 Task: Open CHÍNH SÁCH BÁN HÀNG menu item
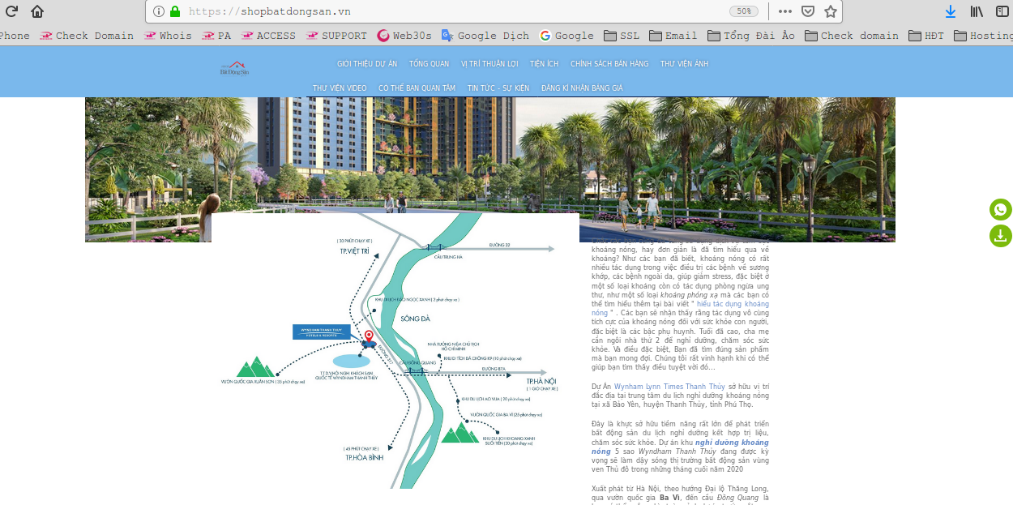tap(609, 64)
